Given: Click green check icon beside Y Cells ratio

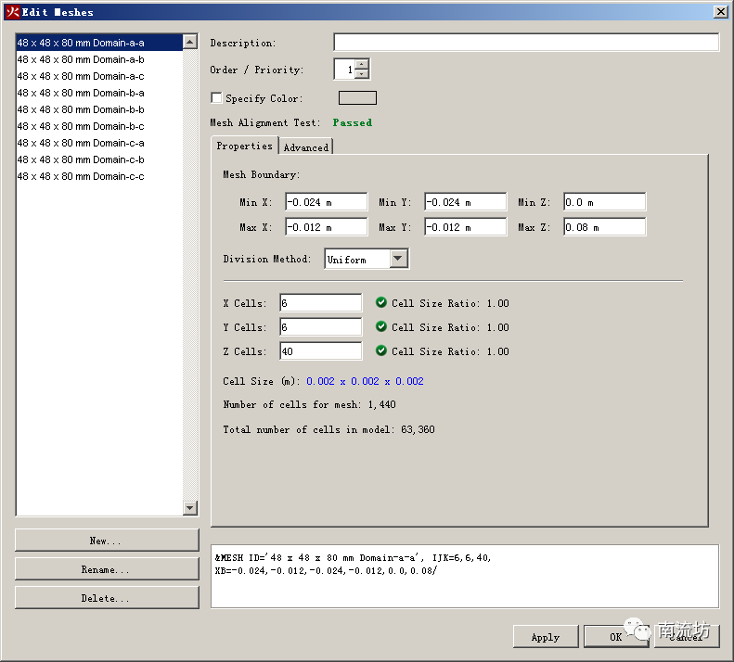Looking at the screenshot, I should point(381,326).
